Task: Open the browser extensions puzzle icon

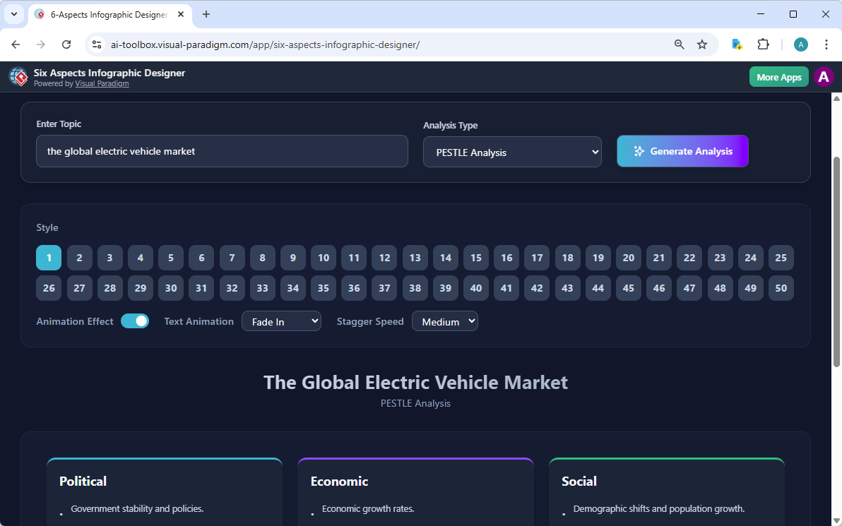Action: click(x=763, y=44)
